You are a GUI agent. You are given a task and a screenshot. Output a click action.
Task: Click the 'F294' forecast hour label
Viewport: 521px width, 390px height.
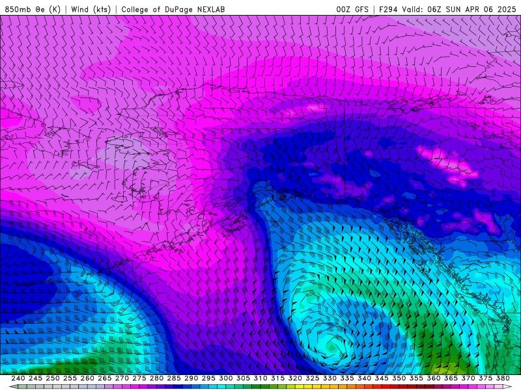(x=388, y=9)
